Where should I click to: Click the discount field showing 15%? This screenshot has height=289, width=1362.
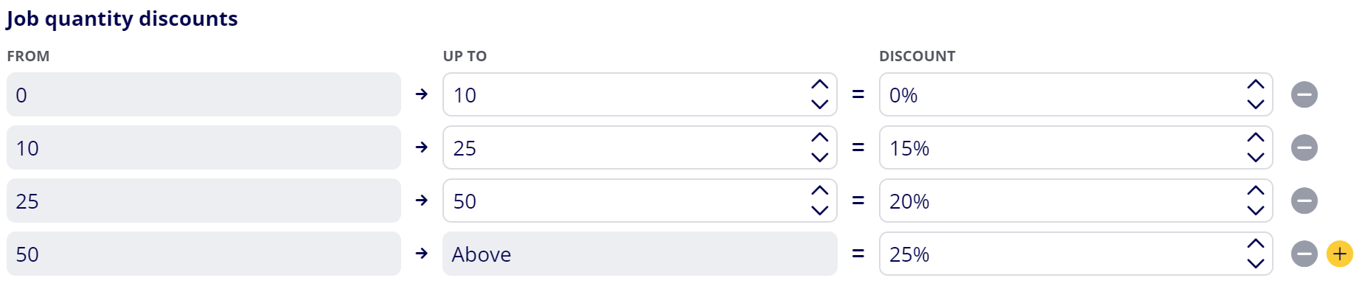pyautogui.click(x=1076, y=147)
